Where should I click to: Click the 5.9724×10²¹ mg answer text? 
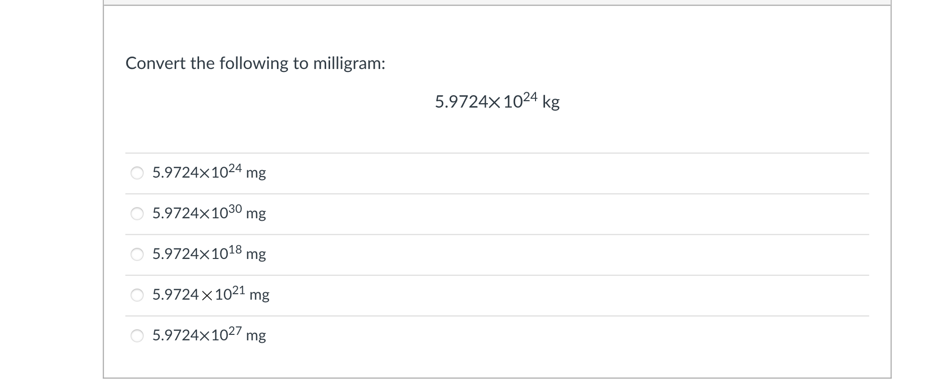point(210,295)
